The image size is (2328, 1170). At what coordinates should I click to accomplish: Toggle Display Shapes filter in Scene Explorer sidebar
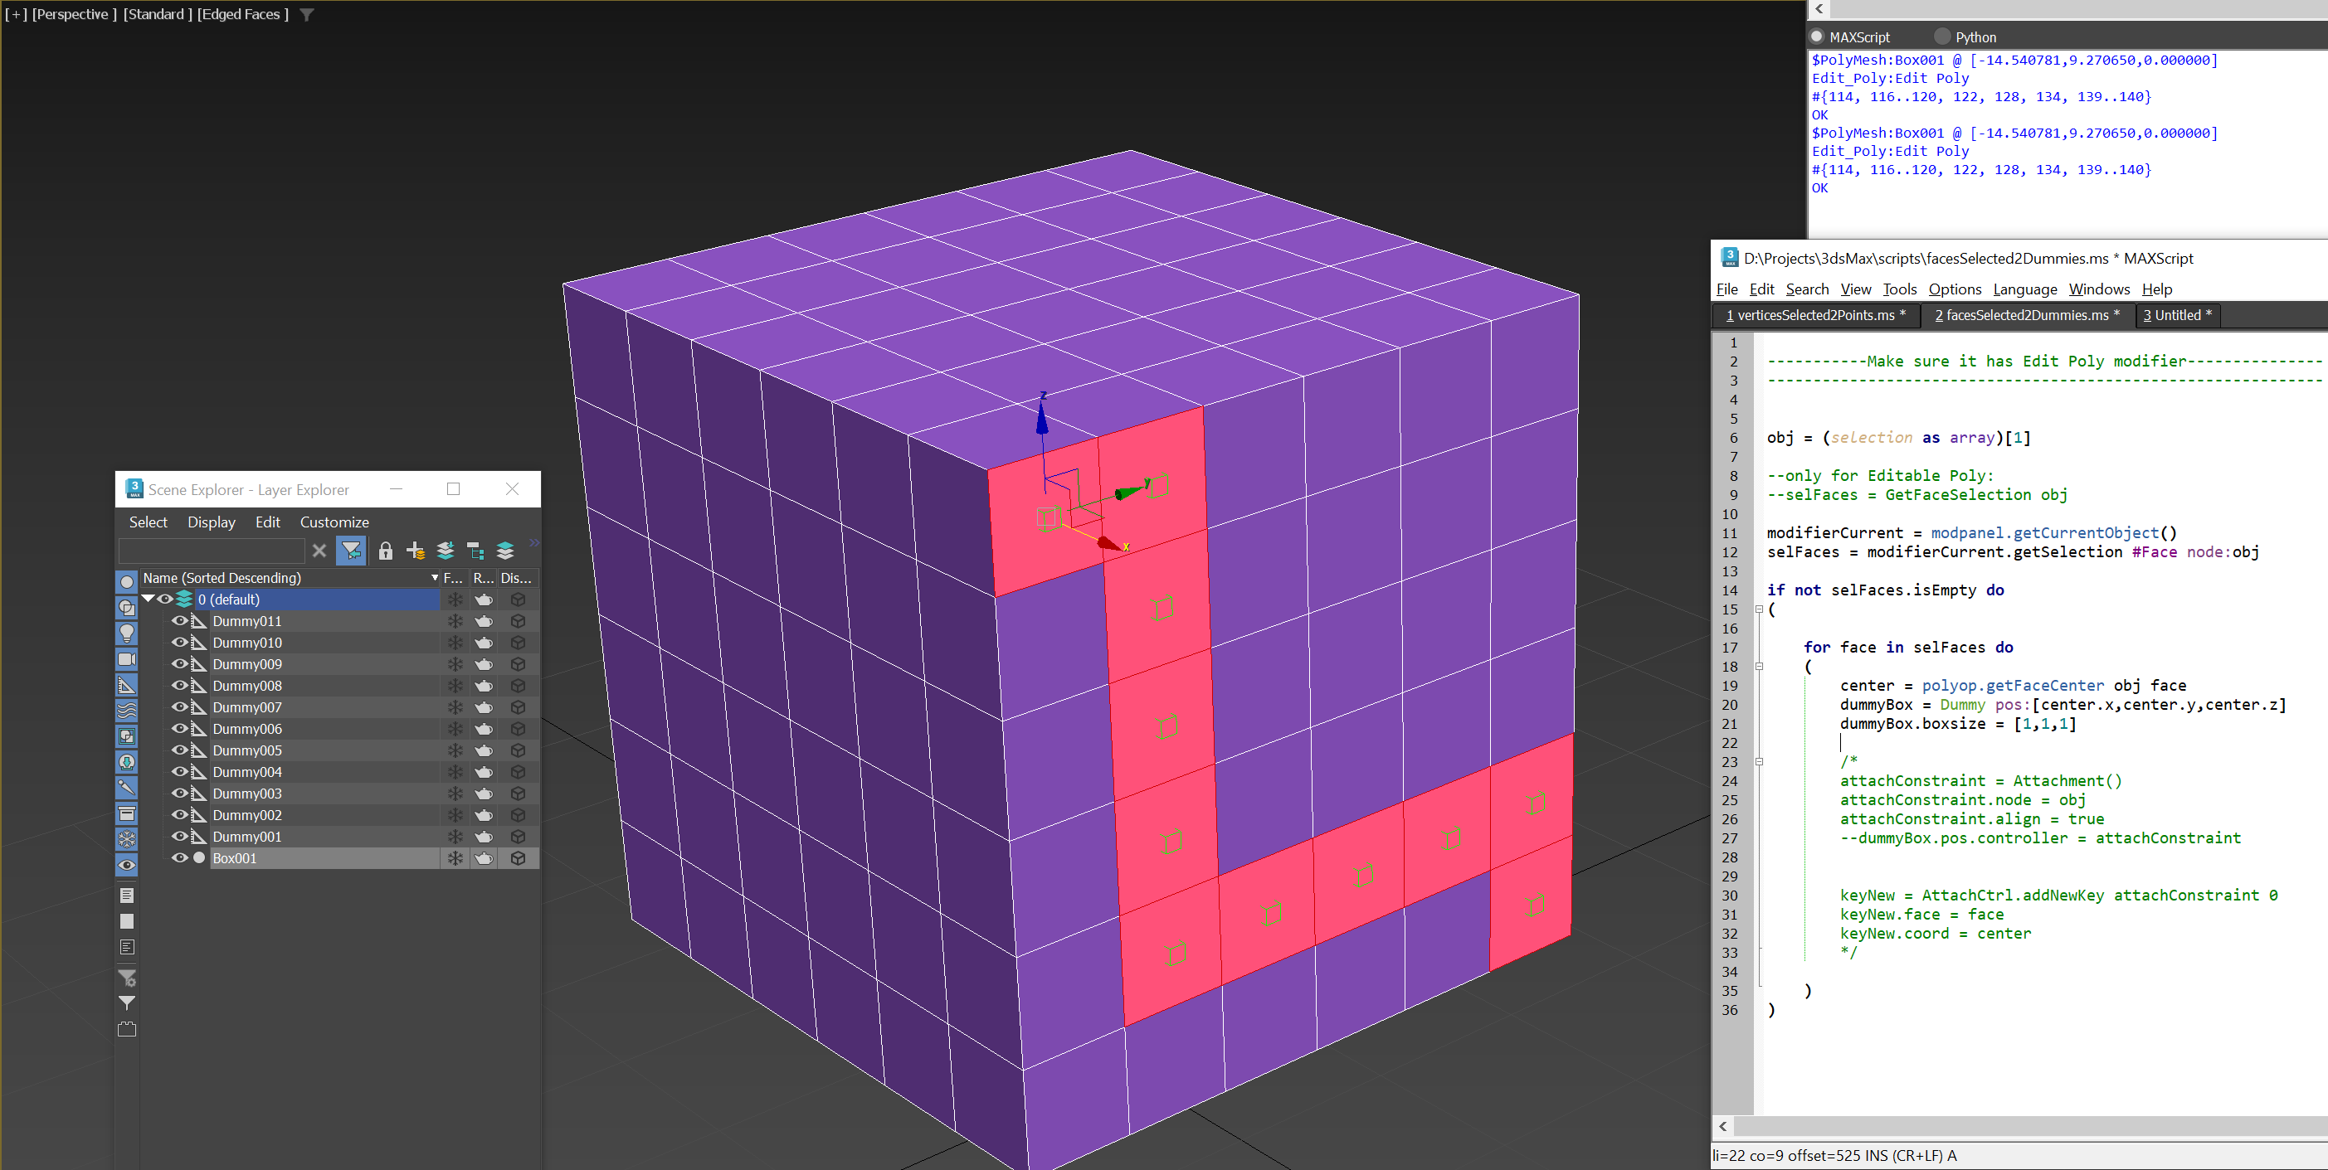coord(126,607)
